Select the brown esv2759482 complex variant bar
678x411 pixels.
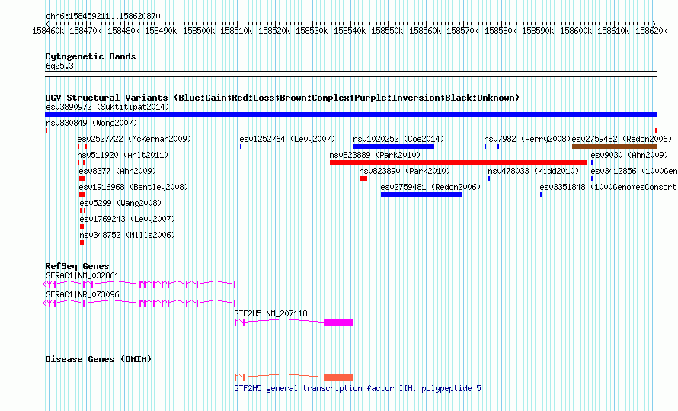[614, 146]
